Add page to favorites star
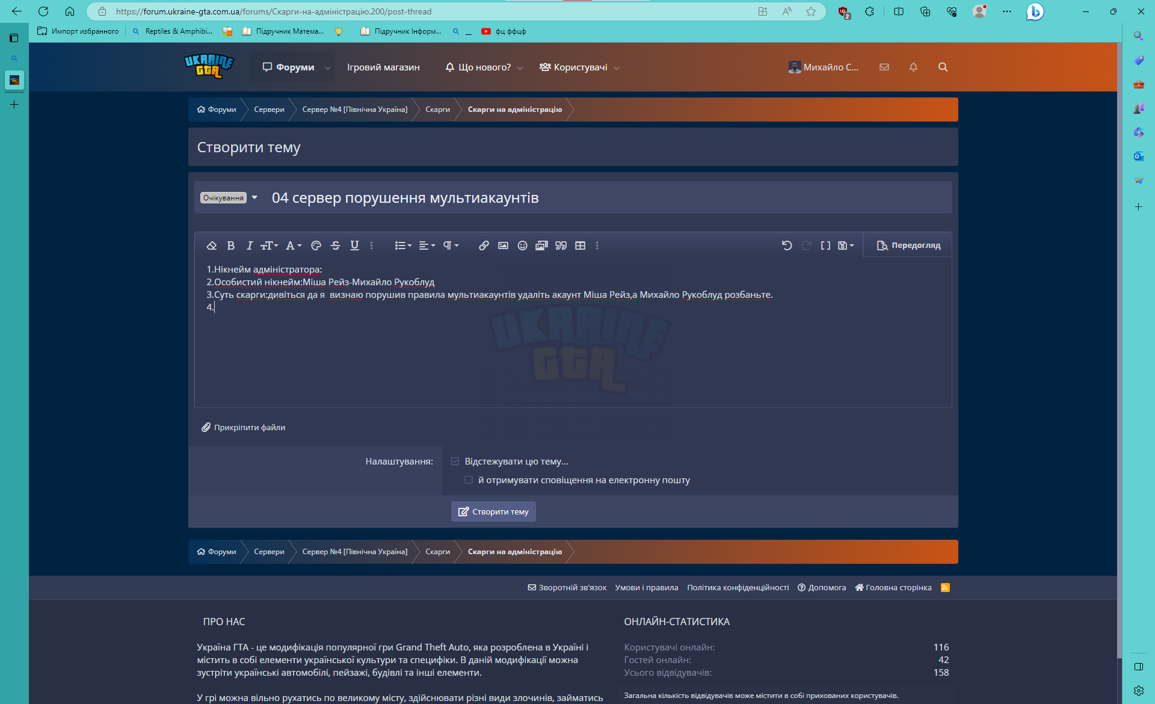Viewport: 1155px width, 704px height. click(x=811, y=11)
